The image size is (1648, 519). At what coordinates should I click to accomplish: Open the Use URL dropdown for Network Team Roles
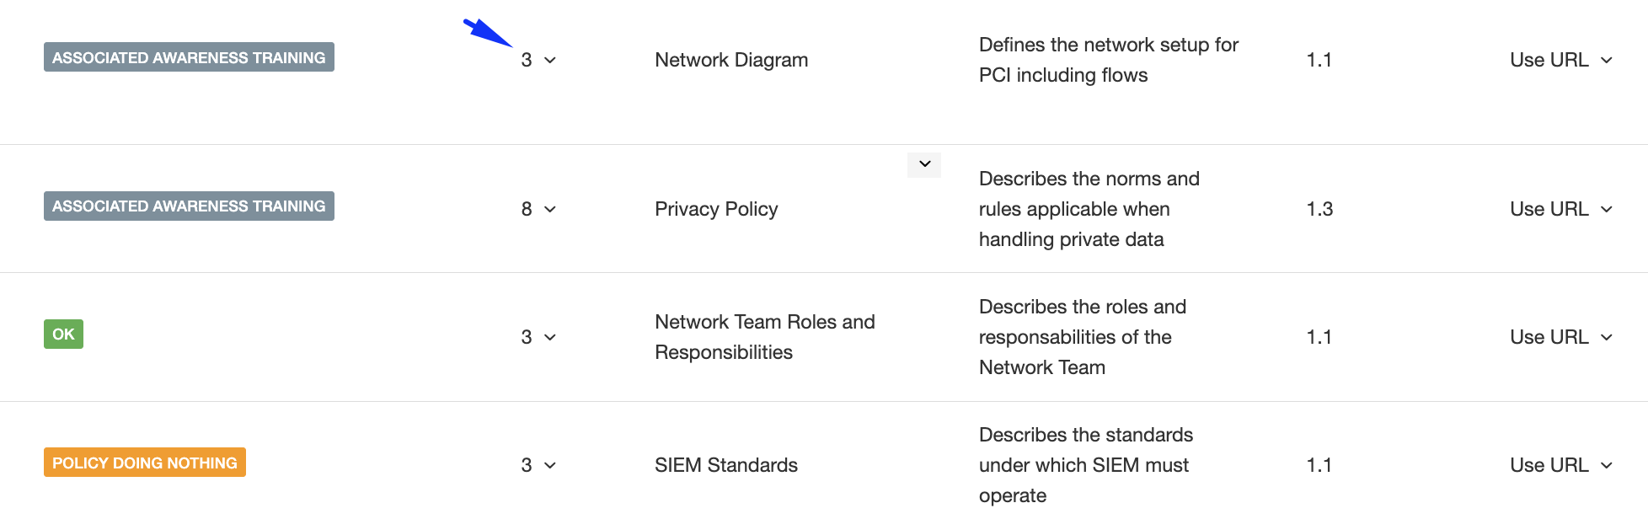(1560, 337)
